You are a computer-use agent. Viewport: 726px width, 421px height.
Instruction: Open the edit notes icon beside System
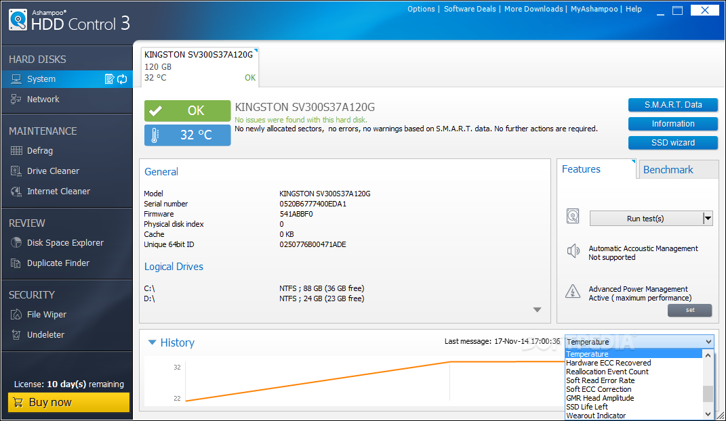point(109,79)
